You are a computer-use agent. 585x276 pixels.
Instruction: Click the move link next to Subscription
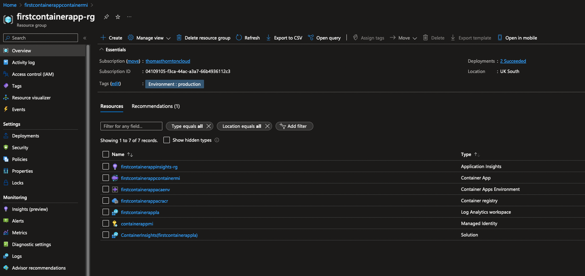click(x=134, y=61)
